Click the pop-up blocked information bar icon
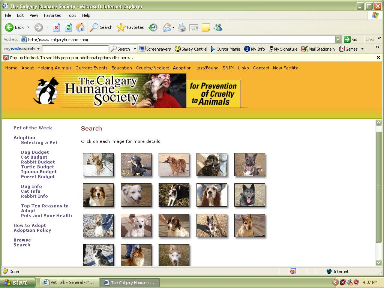 pos(6,58)
